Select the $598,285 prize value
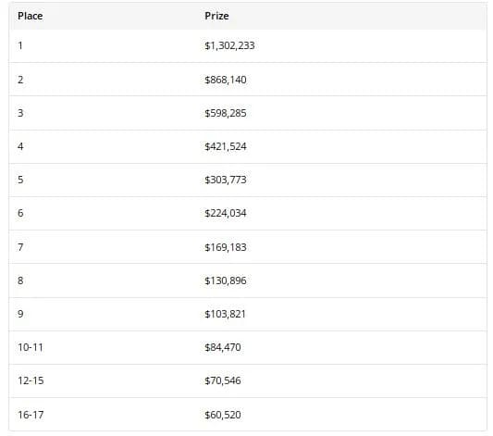Viewport: 493px width, 436px height. (x=226, y=113)
